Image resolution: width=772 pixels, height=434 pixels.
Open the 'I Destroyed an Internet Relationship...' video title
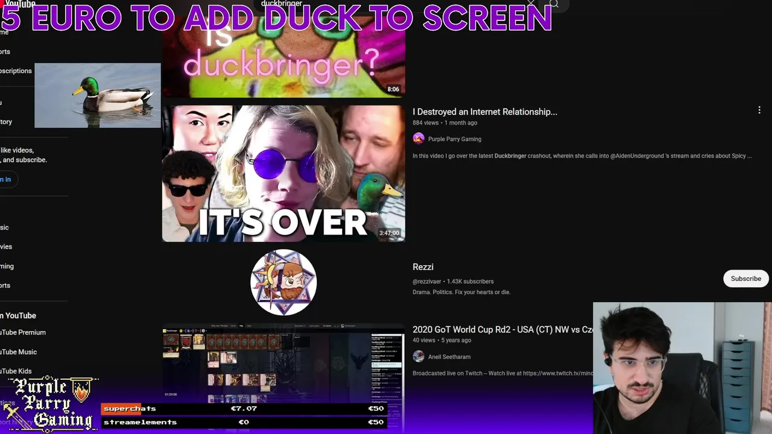485,112
